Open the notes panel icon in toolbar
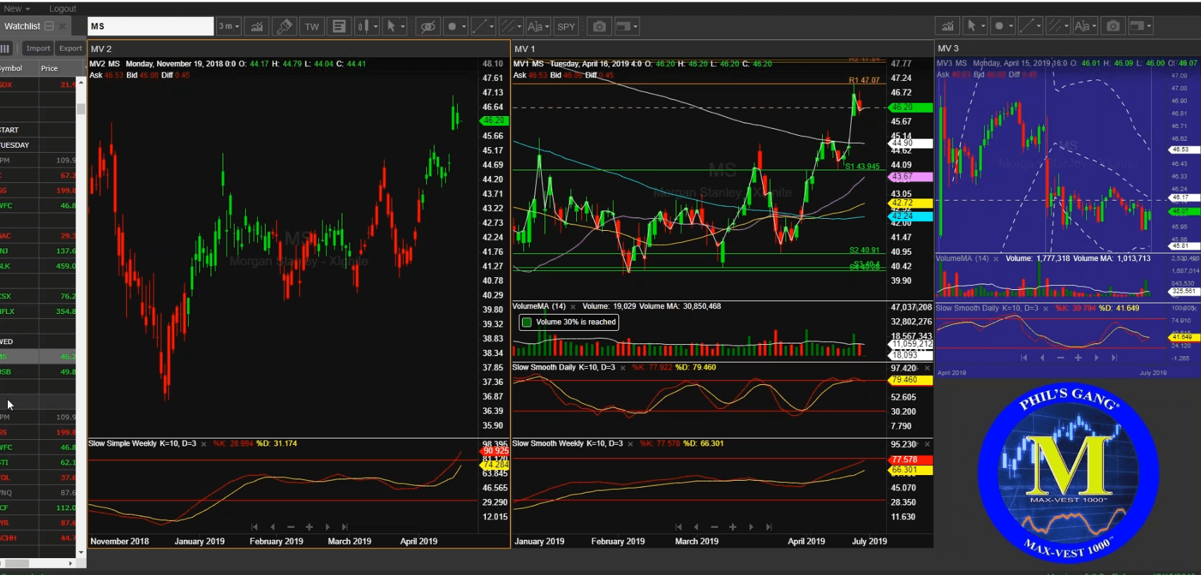The width and height of the screenshot is (1201, 575). click(x=339, y=27)
